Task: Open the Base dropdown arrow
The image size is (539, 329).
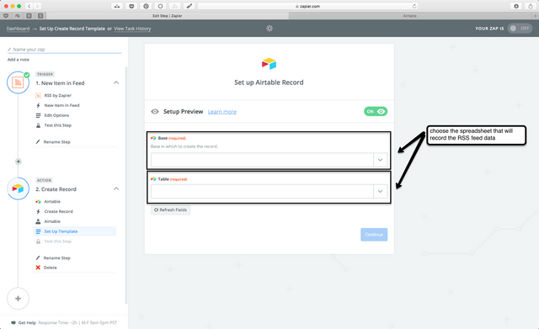Action: 380,160
